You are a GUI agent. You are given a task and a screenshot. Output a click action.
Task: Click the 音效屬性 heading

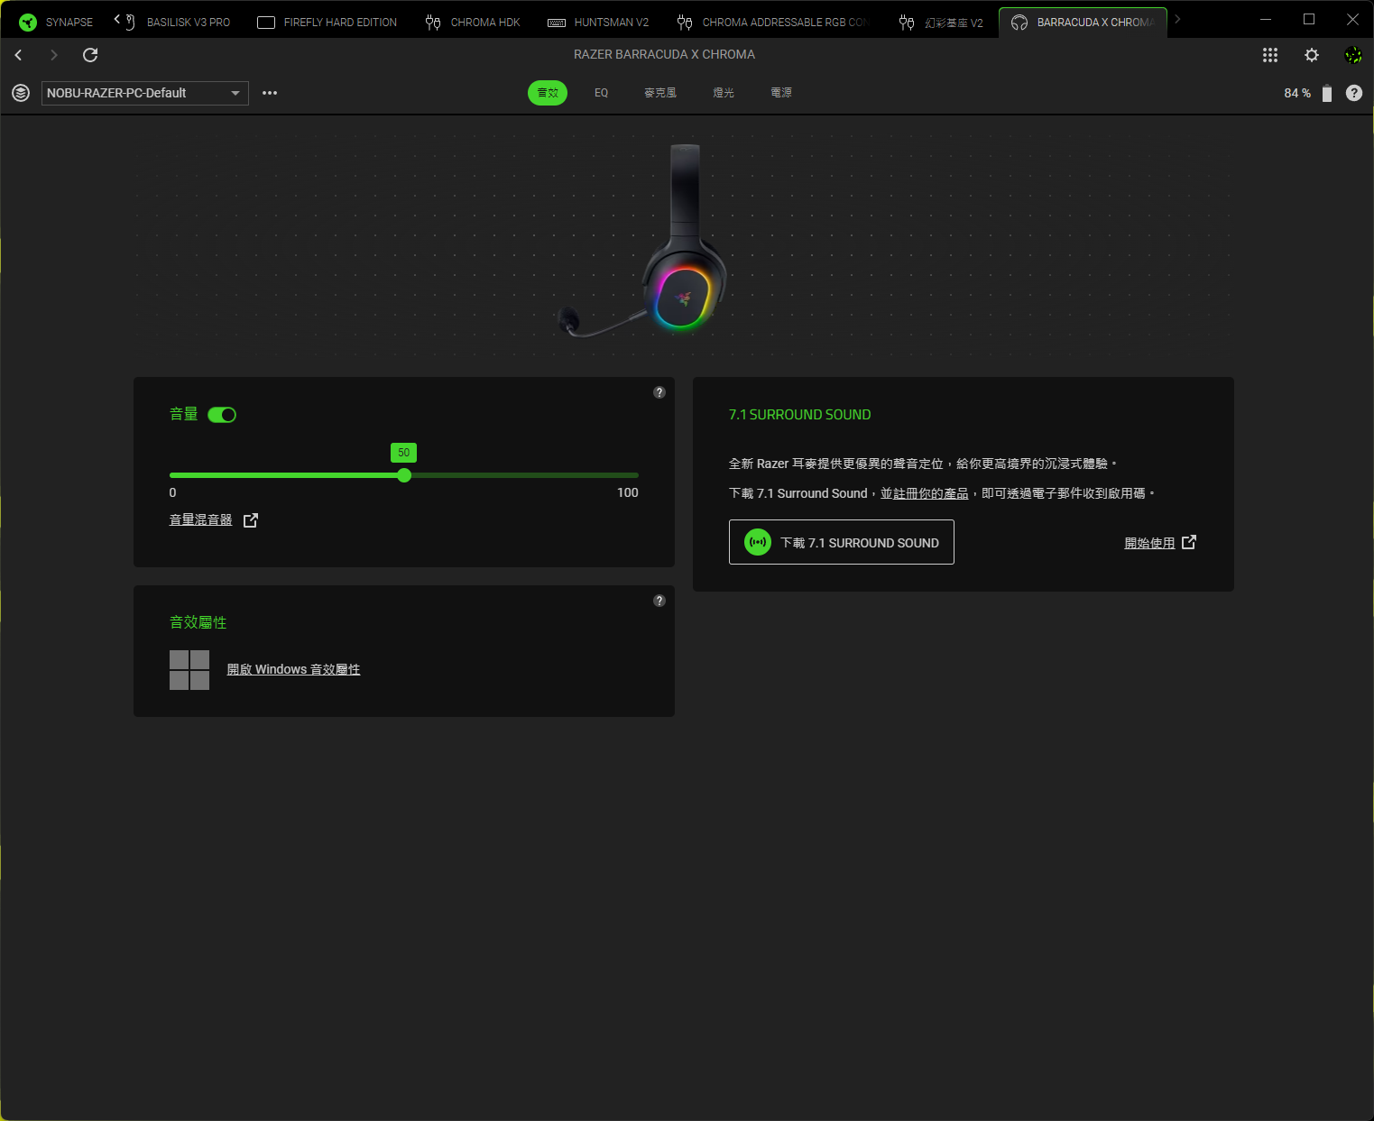pyautogui.click(x=198, y=622)
